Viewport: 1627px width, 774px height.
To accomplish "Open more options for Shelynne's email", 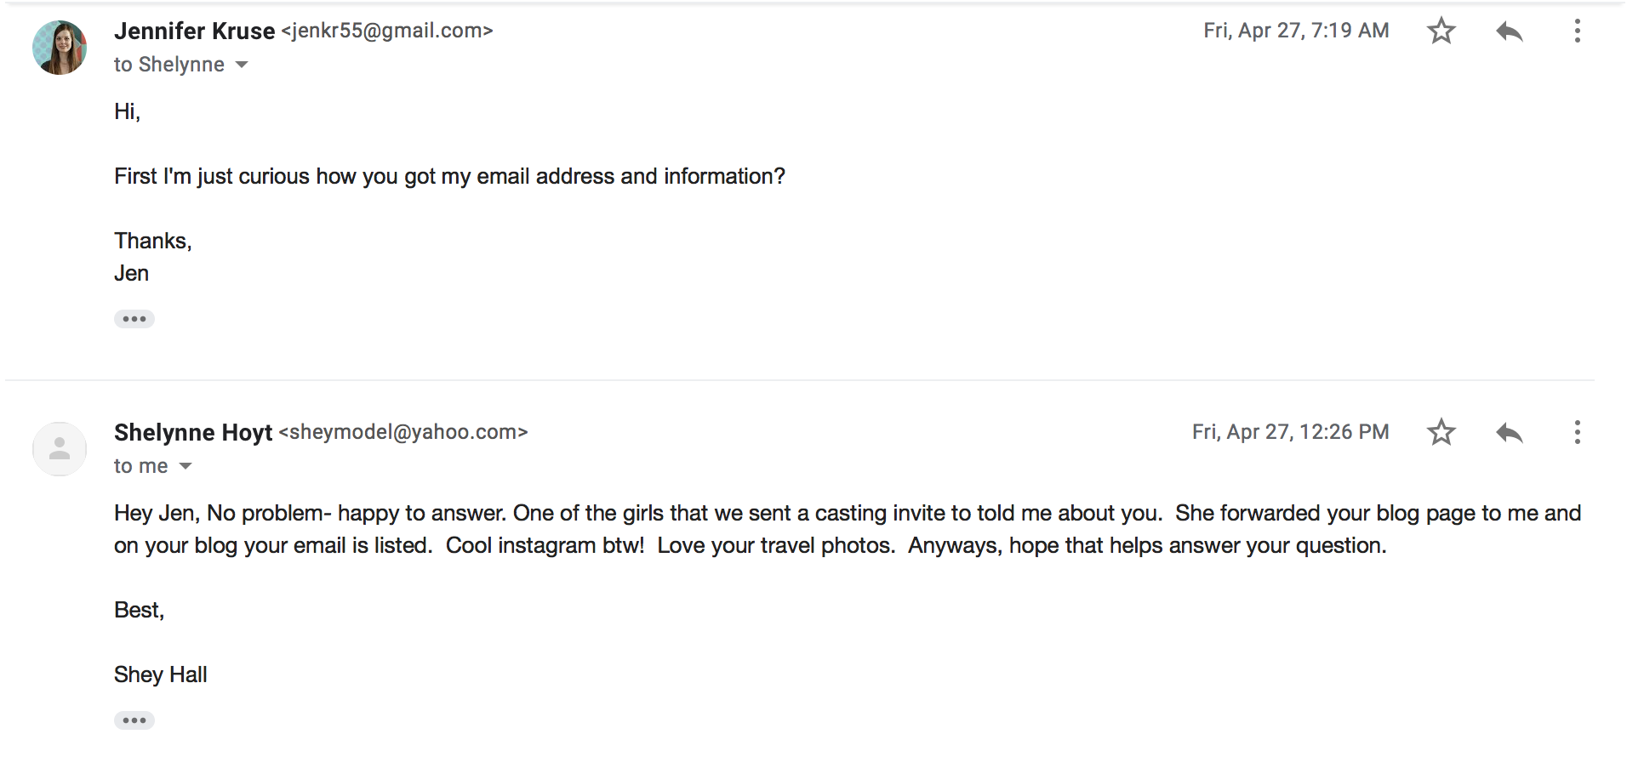I will pyautogui.click(x=1577, y=432).
